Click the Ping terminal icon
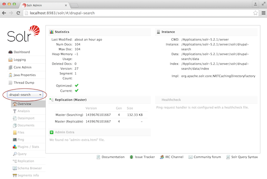This screenshot has height=179, width=267. [x=15, y=139]
